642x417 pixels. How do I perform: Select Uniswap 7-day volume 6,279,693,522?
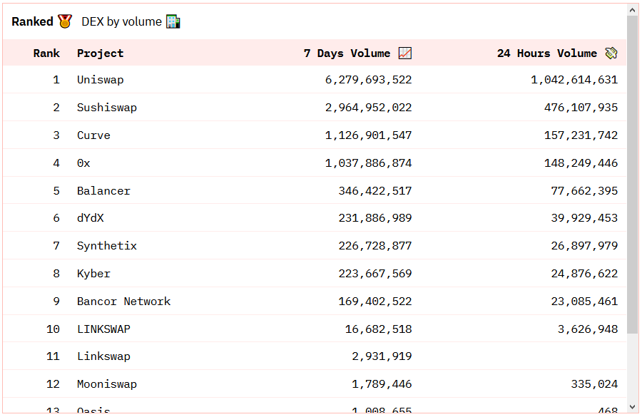pos(369,80)
